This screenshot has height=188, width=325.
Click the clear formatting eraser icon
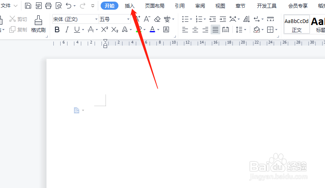157,19
